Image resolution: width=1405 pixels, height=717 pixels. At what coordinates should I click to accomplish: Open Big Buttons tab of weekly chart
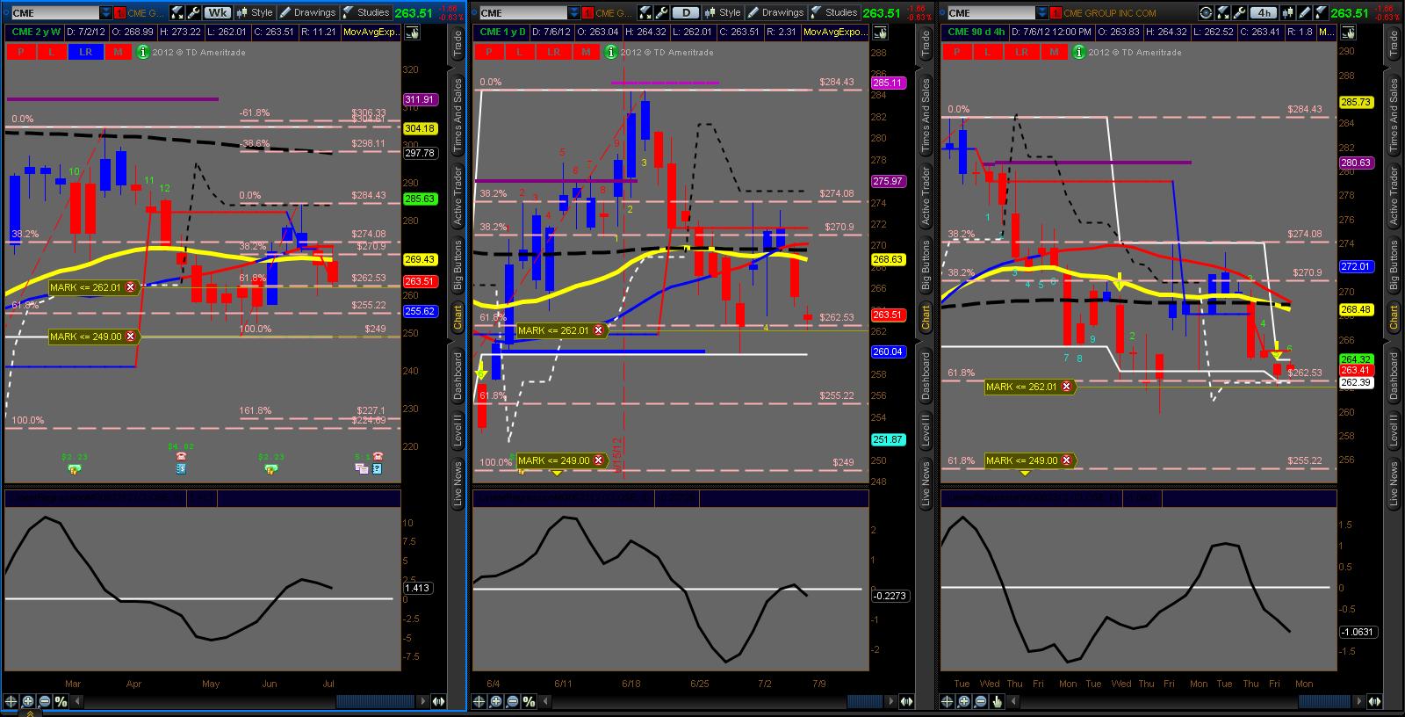tap(458, 264)
